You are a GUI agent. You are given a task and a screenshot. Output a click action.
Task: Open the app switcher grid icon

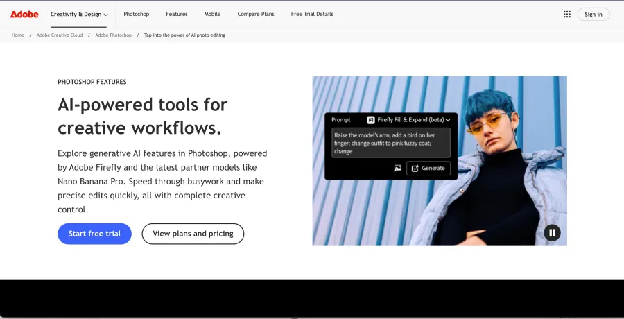[x=567, y=15]
